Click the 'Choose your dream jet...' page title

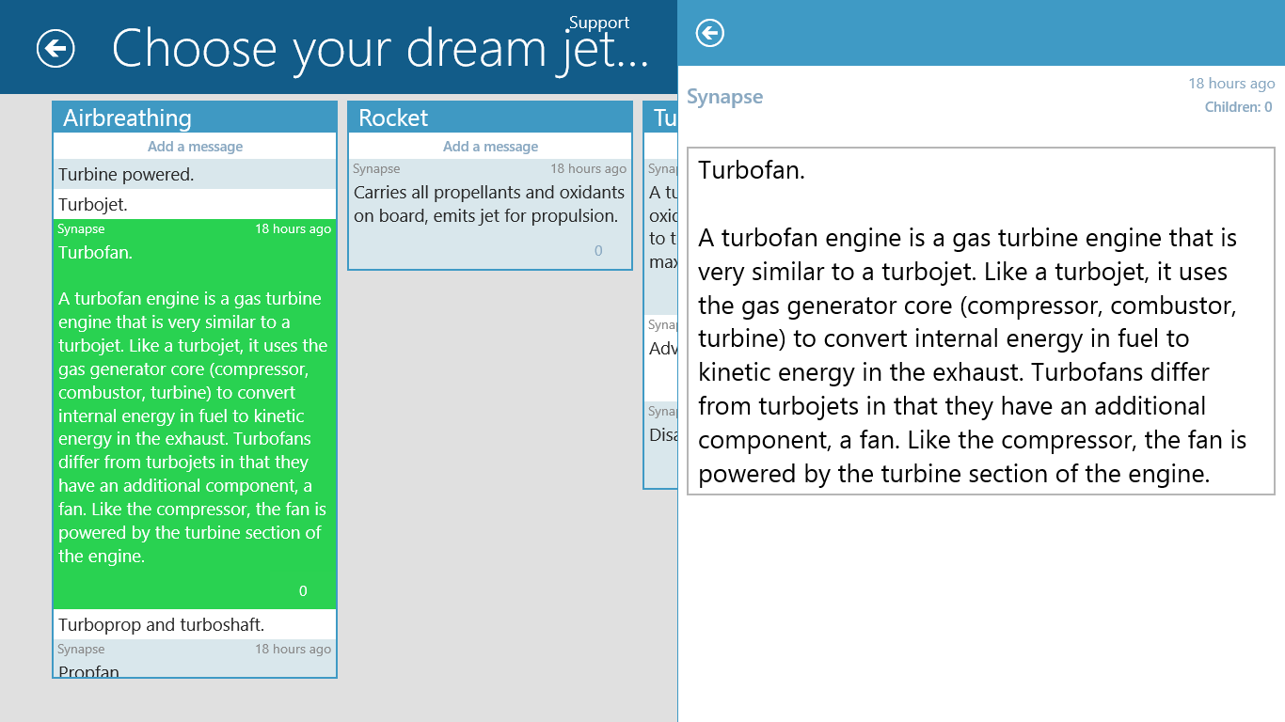click(380, 48)
